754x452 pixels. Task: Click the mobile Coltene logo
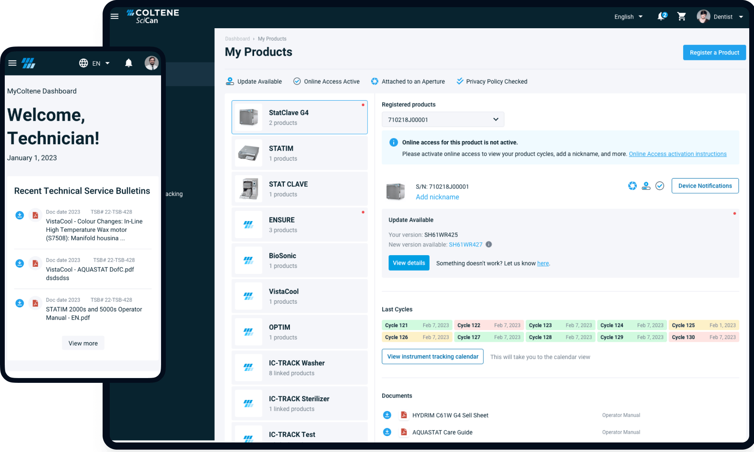[x=28, y=63]
